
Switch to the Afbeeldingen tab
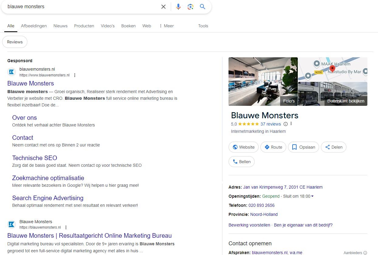[x=34, y=26]
